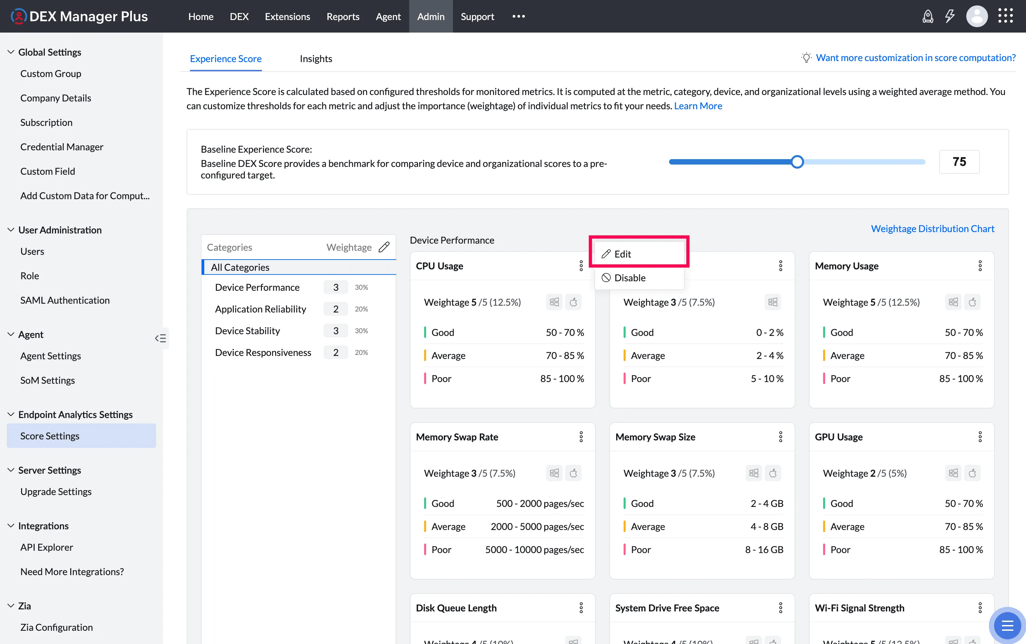Open the apps grid launcher icon
Image resolution: width=1026 pixels, height=644 pixels.
coord(1006,16)
